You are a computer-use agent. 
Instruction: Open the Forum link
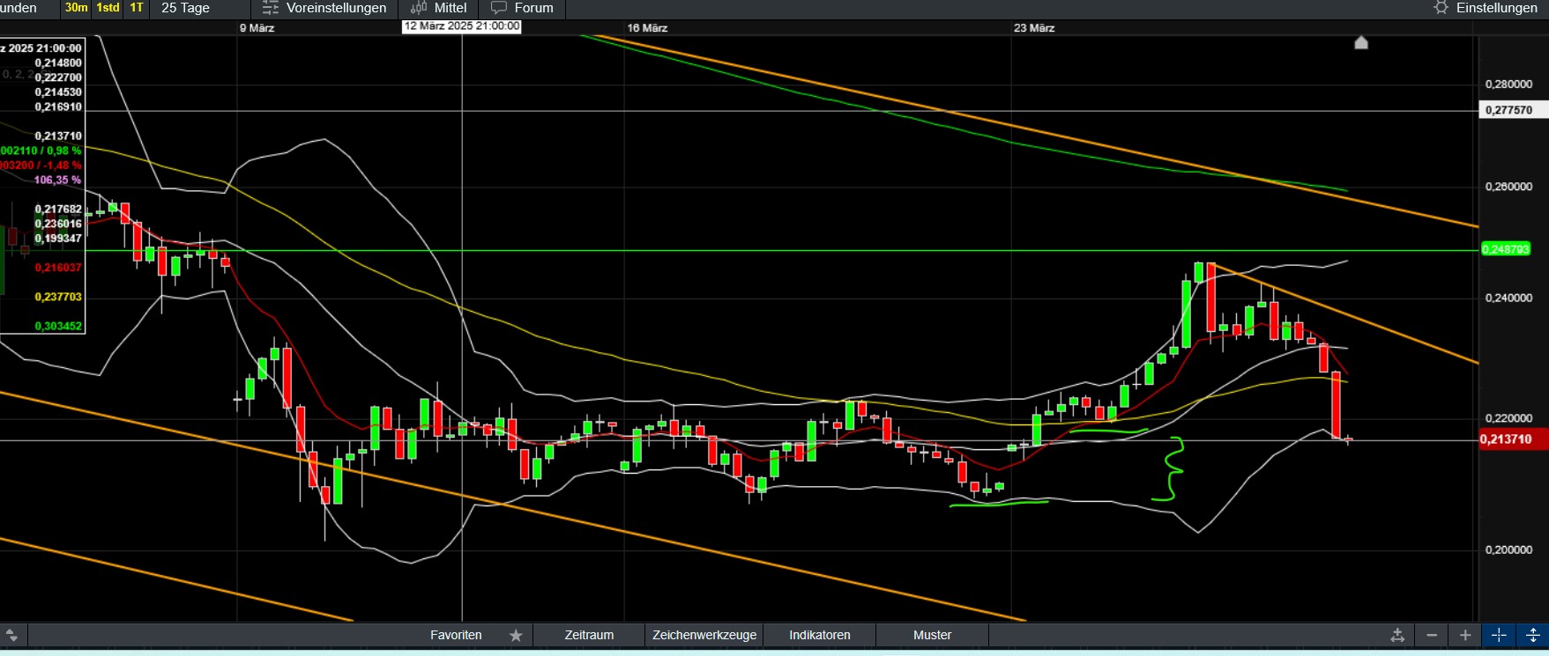(534, 8)
